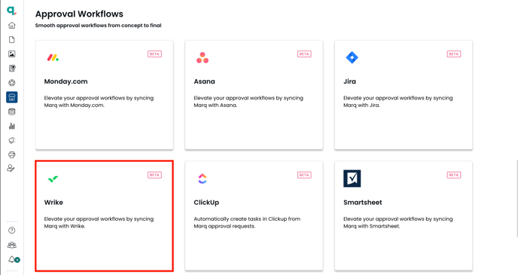
Task: Open the ClickUp integration card
Action: point(254,215)
